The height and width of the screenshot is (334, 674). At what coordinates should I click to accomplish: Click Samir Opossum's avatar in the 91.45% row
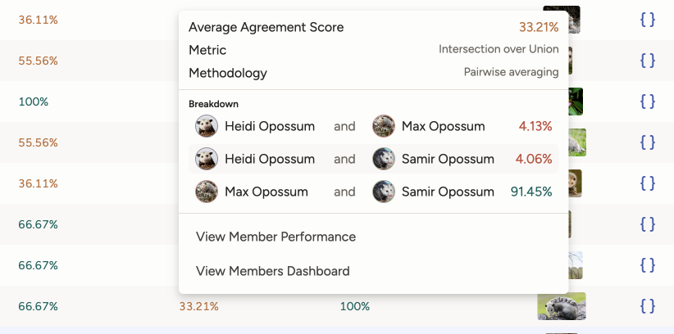click(383, 192)
